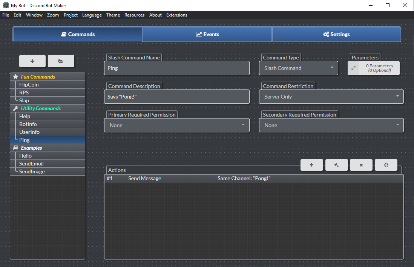Edit selected action with hammer icon
This screenshot has height=267, width=414.
click(336, 165)
